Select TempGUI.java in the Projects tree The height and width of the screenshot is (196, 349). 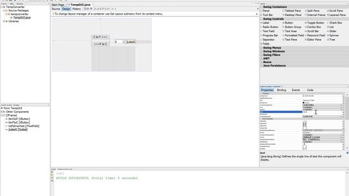pos(22,17)
